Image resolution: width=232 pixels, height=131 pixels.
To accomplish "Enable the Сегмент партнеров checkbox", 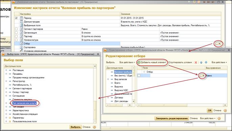I will (16, 29).
